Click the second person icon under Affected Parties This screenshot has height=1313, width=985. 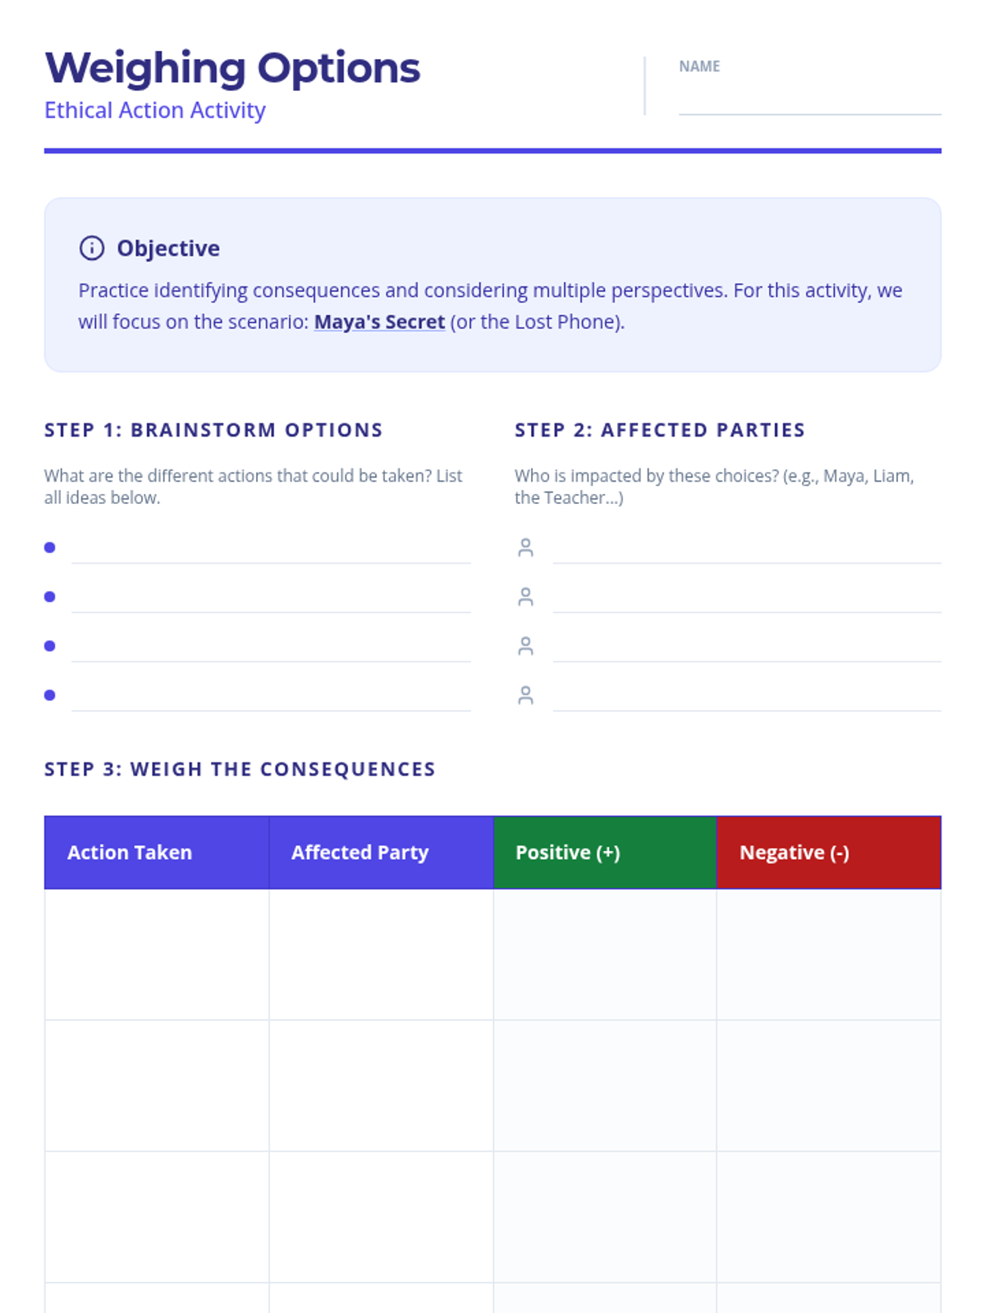[526, 597]
